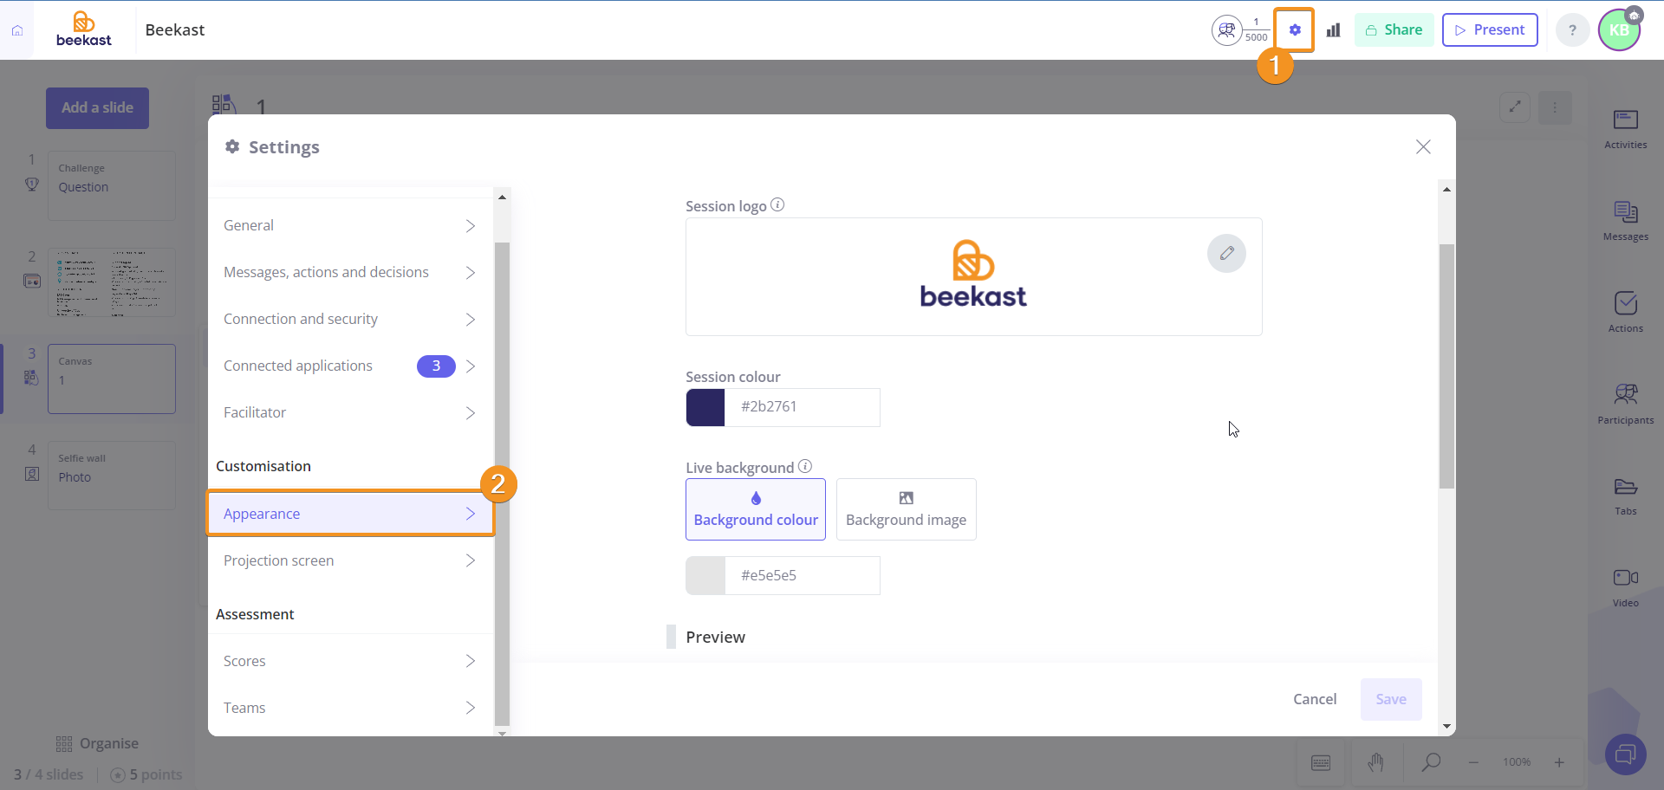Viewport: 1664px width, 790px height.
Task: Open Scores settings section
Action: (350, 661)
